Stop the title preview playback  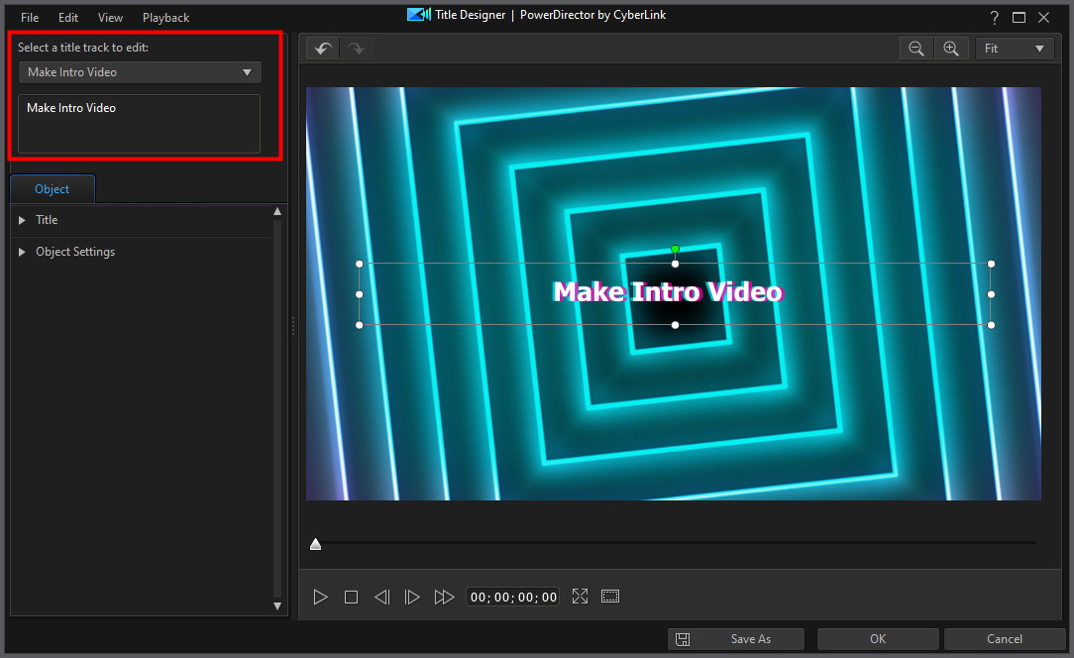(351, 596)
